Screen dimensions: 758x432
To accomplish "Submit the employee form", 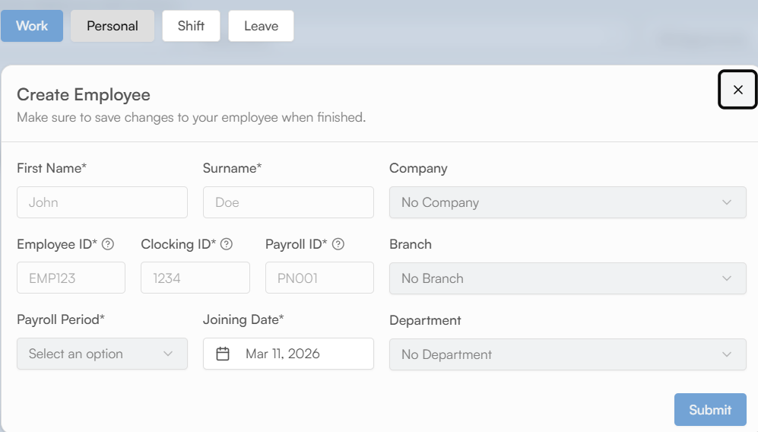I will [x=710, y=410].
